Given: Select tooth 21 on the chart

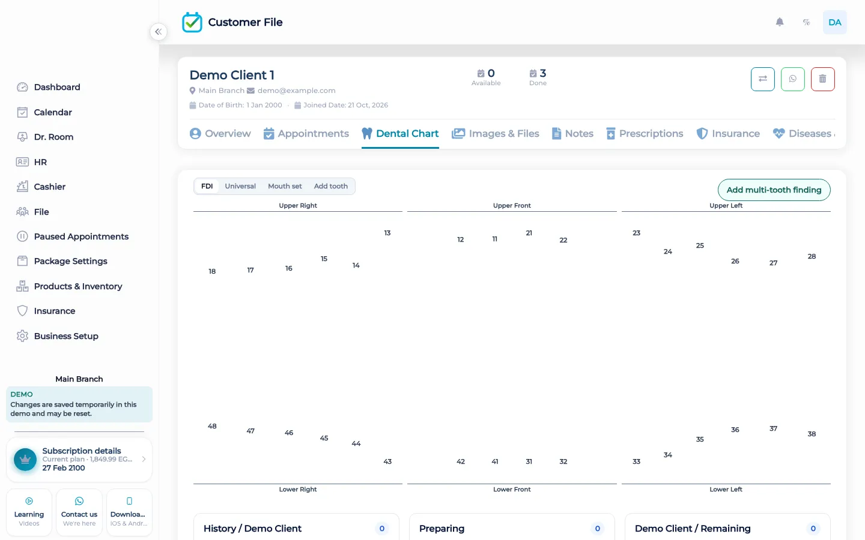Looking at the screenshot, I should coord(529,233).
